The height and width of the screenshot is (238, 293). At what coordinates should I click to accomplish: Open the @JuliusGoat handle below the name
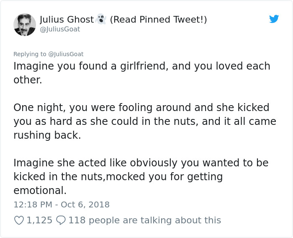tap(60, 29)
